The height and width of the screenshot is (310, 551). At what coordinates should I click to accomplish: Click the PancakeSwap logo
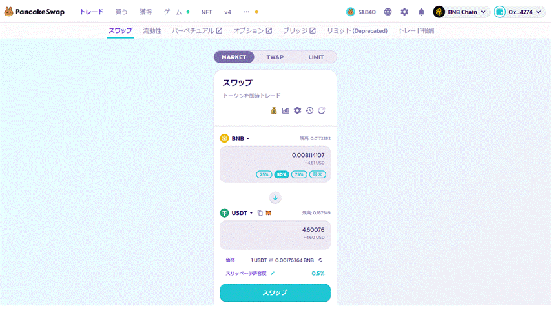[x=34, y=12]
